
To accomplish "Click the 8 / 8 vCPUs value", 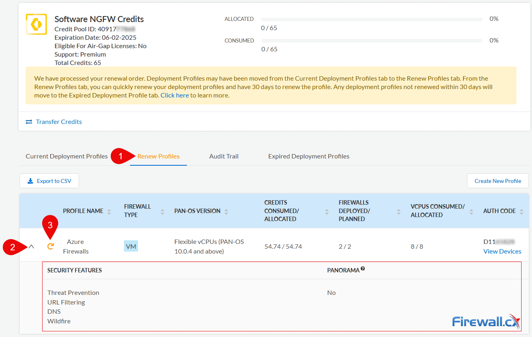I will click(417, 247).
